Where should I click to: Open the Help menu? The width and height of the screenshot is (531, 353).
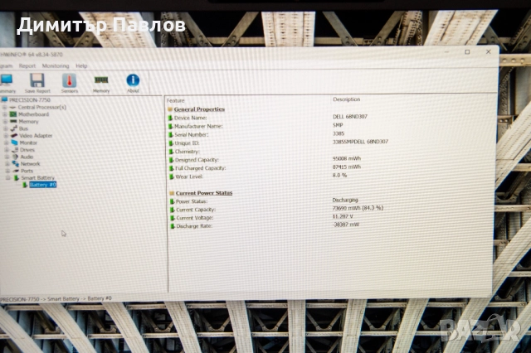pos(81,66)
